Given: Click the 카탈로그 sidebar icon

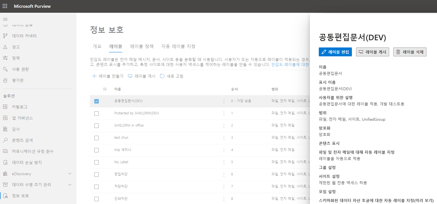Looking at the screenshot, I should pyautogui.click(x=5, y=107).
